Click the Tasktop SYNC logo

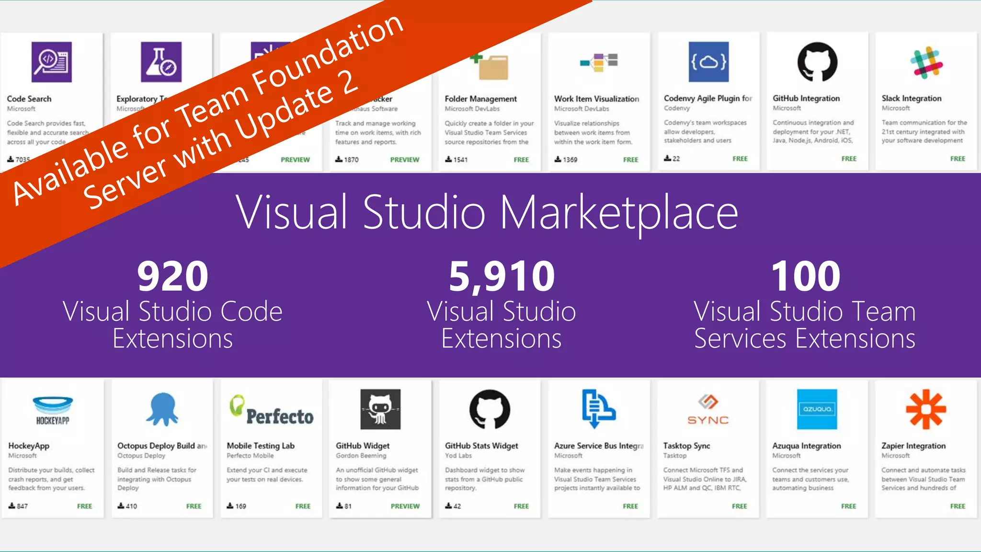[708, 410]
